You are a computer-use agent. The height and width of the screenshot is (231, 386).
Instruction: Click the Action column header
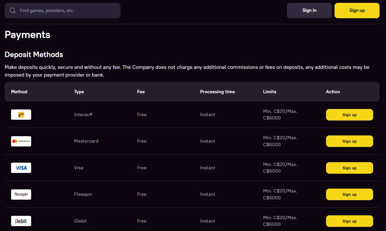point(333,92)
